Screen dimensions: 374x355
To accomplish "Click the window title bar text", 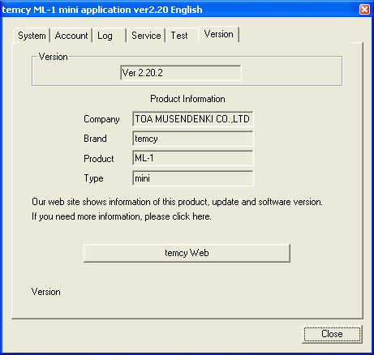I will coord(102,10).
